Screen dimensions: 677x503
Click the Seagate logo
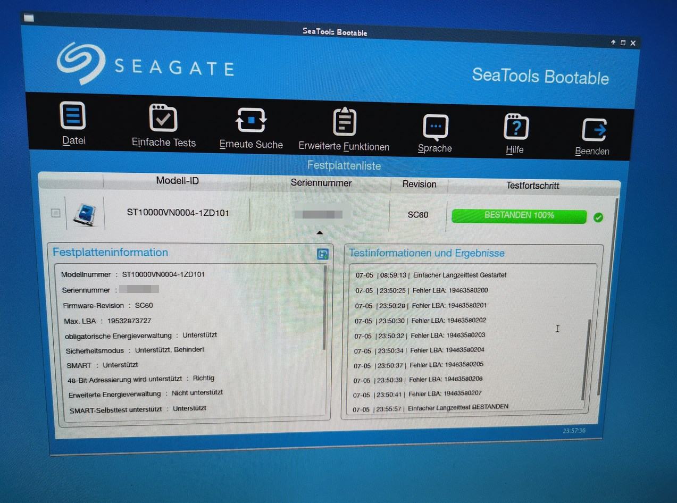(145, 64)
